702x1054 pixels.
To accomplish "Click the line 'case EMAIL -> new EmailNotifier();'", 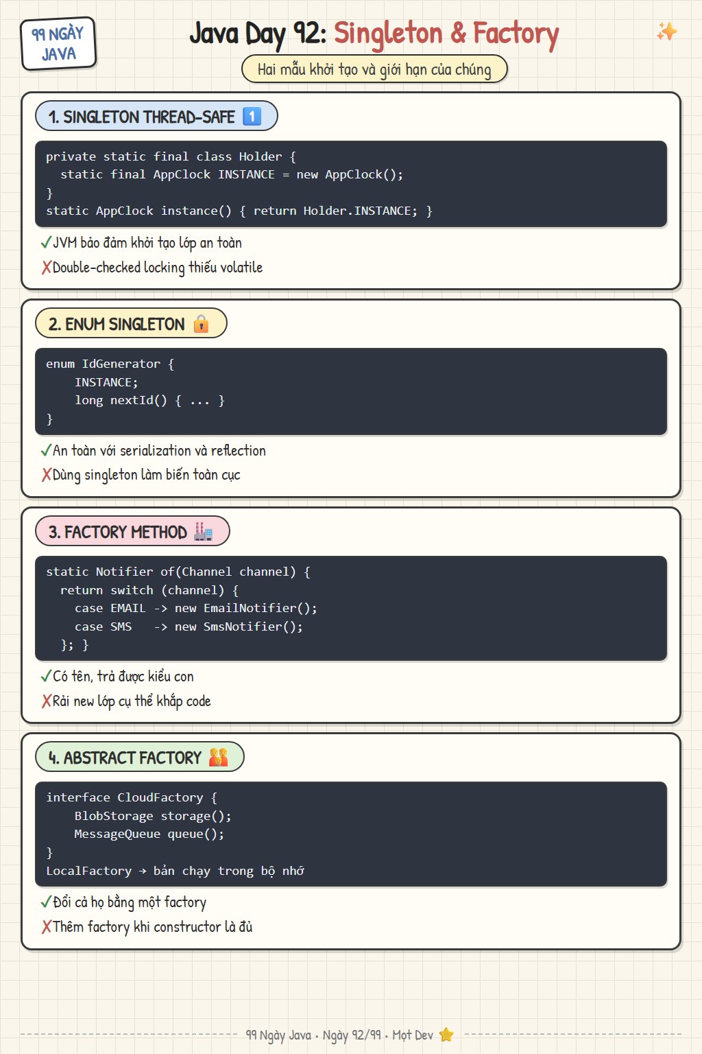I will point(196,608).
